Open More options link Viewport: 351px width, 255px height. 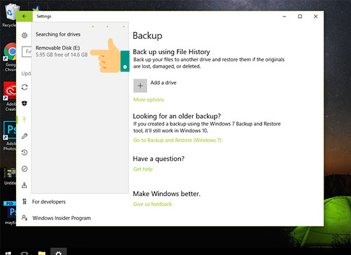click(149, 99)
